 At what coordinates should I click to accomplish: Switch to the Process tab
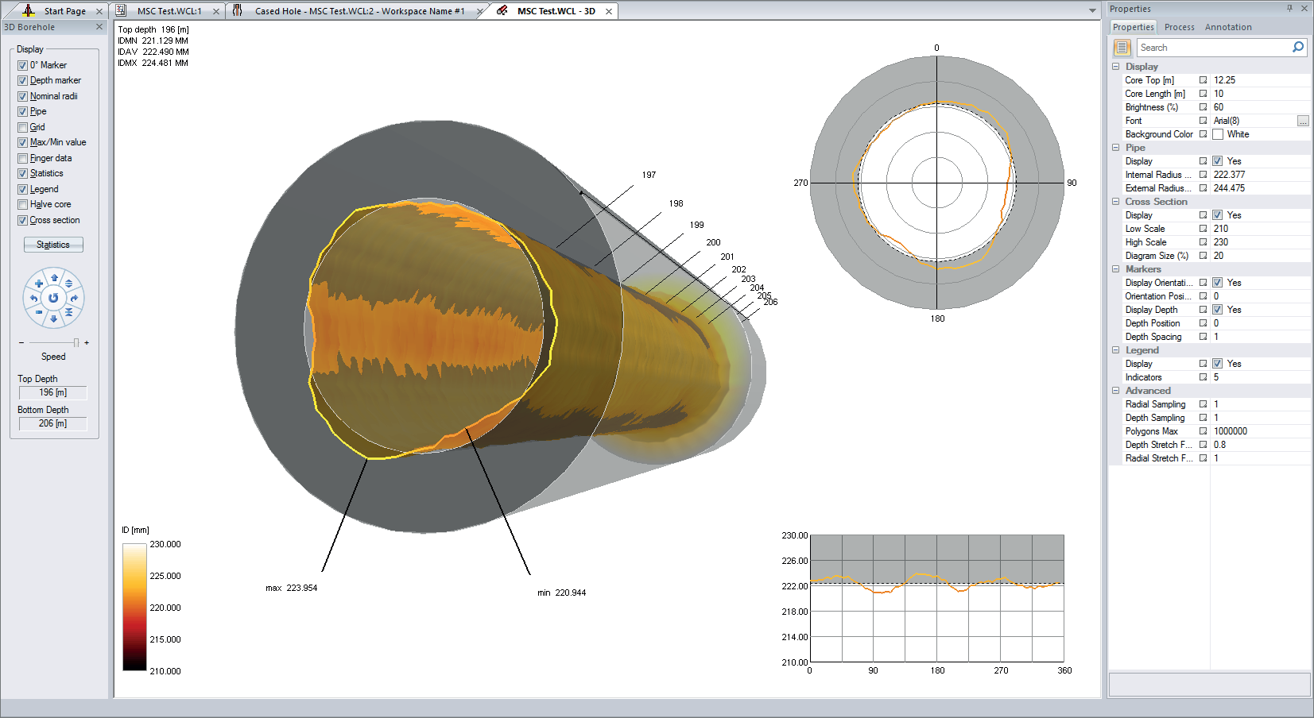click(1179, 26)
